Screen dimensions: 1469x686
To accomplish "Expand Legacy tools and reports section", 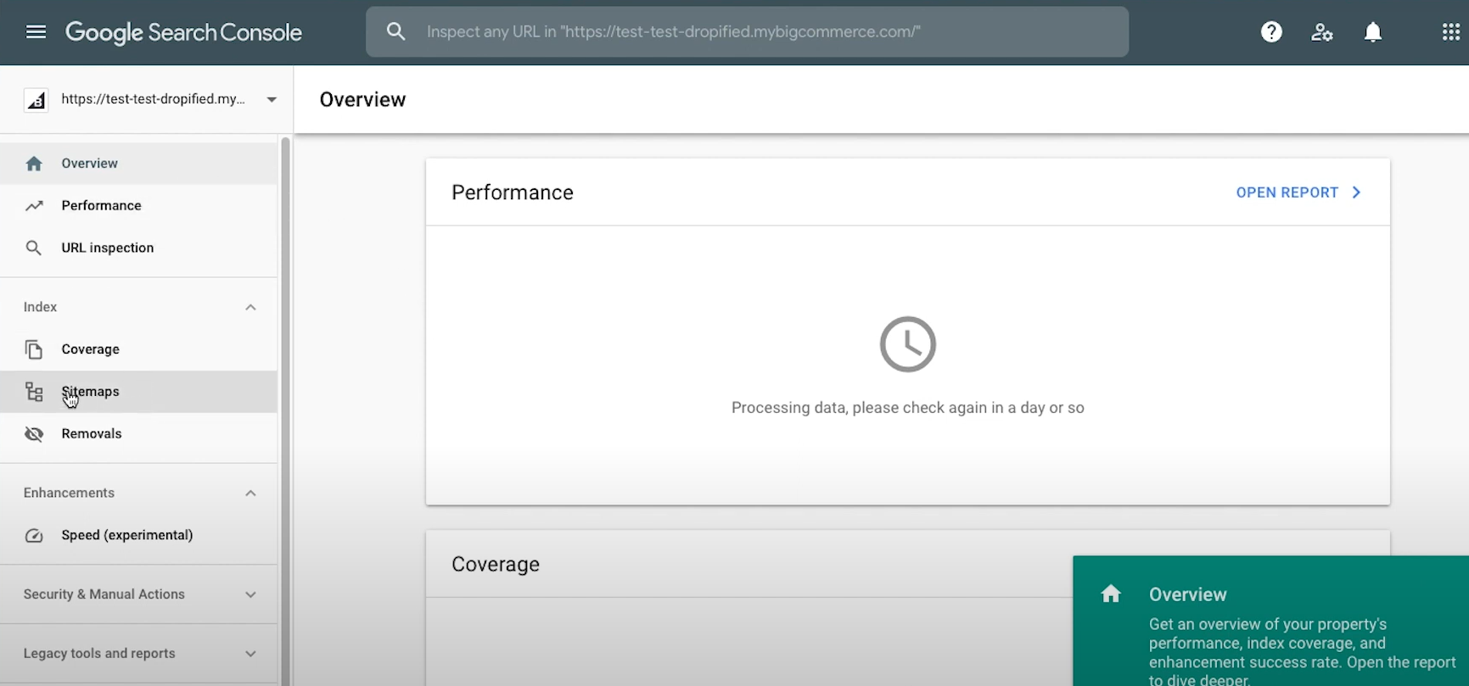I will pyautogui.click(x=138, y=654).
